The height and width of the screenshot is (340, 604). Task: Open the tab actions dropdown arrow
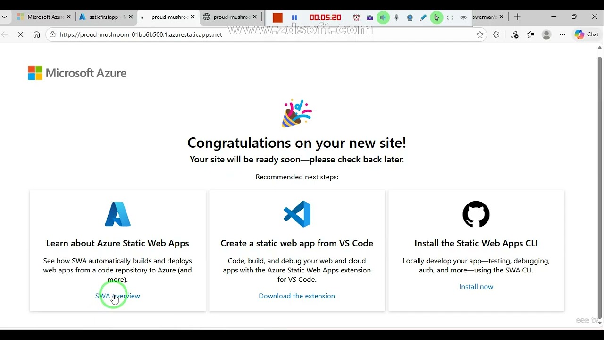4,17
